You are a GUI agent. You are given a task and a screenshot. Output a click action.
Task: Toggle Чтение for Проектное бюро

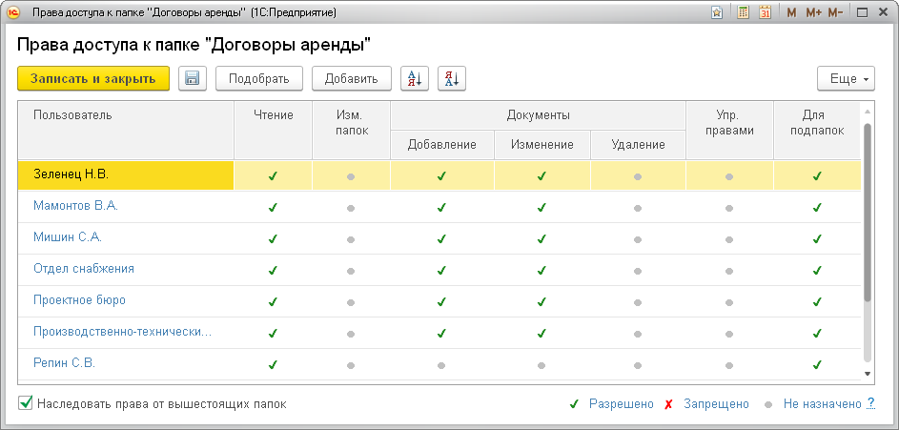coord(273,302)
